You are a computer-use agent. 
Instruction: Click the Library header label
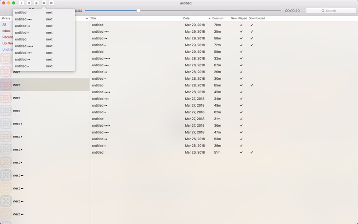point(5,18)
